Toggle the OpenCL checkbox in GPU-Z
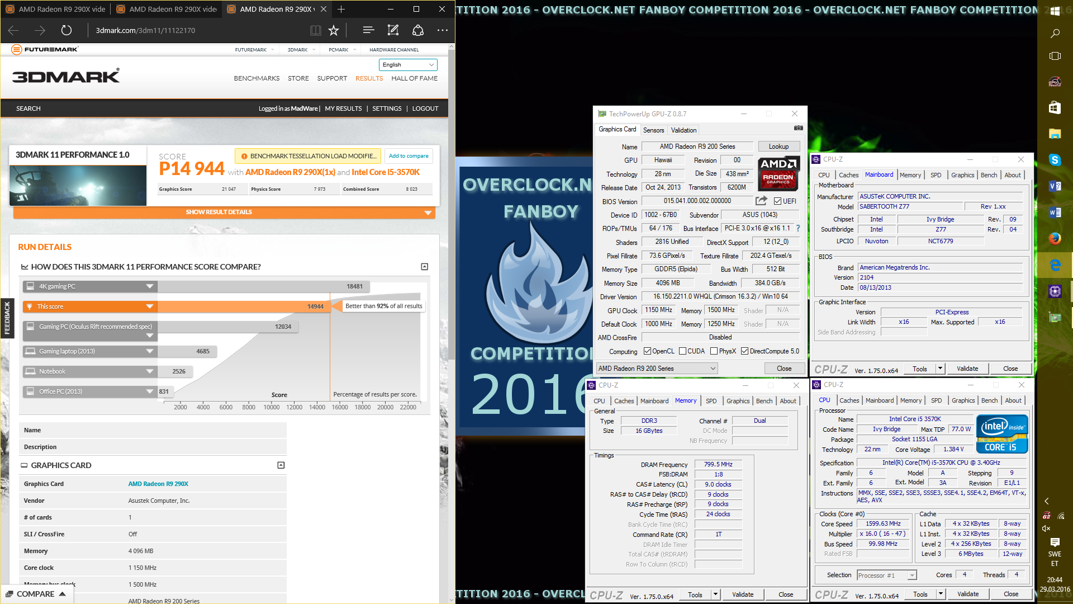Viewport: 1073px width, 604px height. tap(647, 351)
